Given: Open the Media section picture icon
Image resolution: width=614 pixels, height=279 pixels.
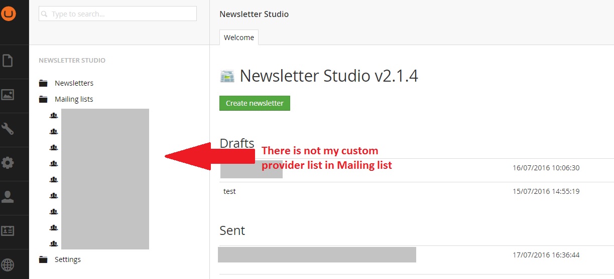Looking at the screenshot, I should [x=8, y=95].
